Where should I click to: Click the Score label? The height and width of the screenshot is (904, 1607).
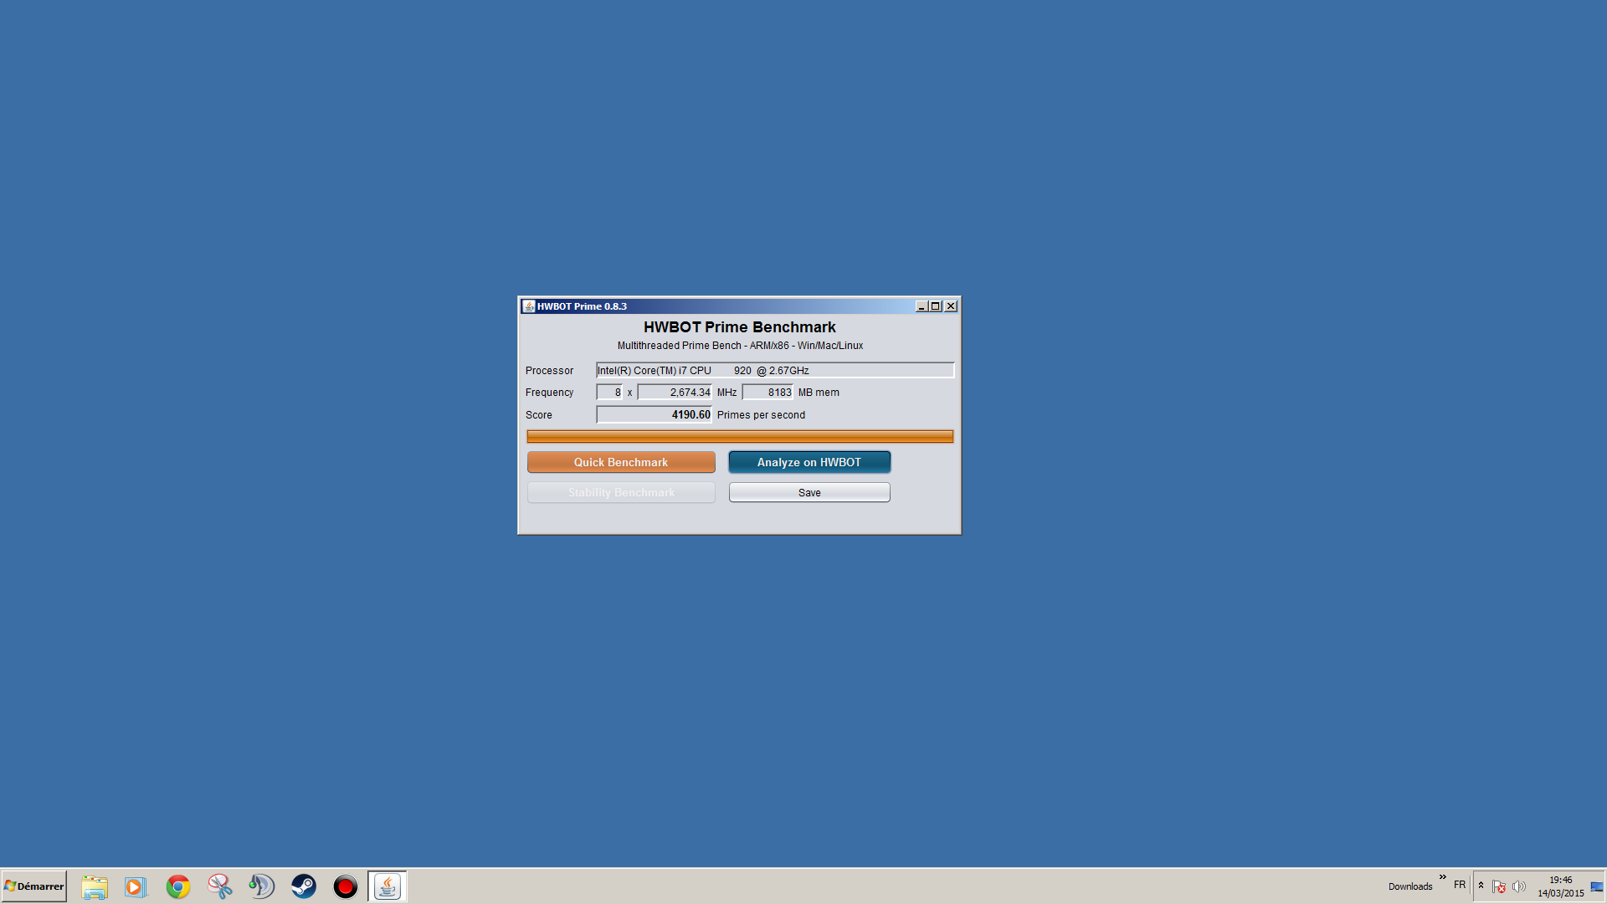coord(538,415)
